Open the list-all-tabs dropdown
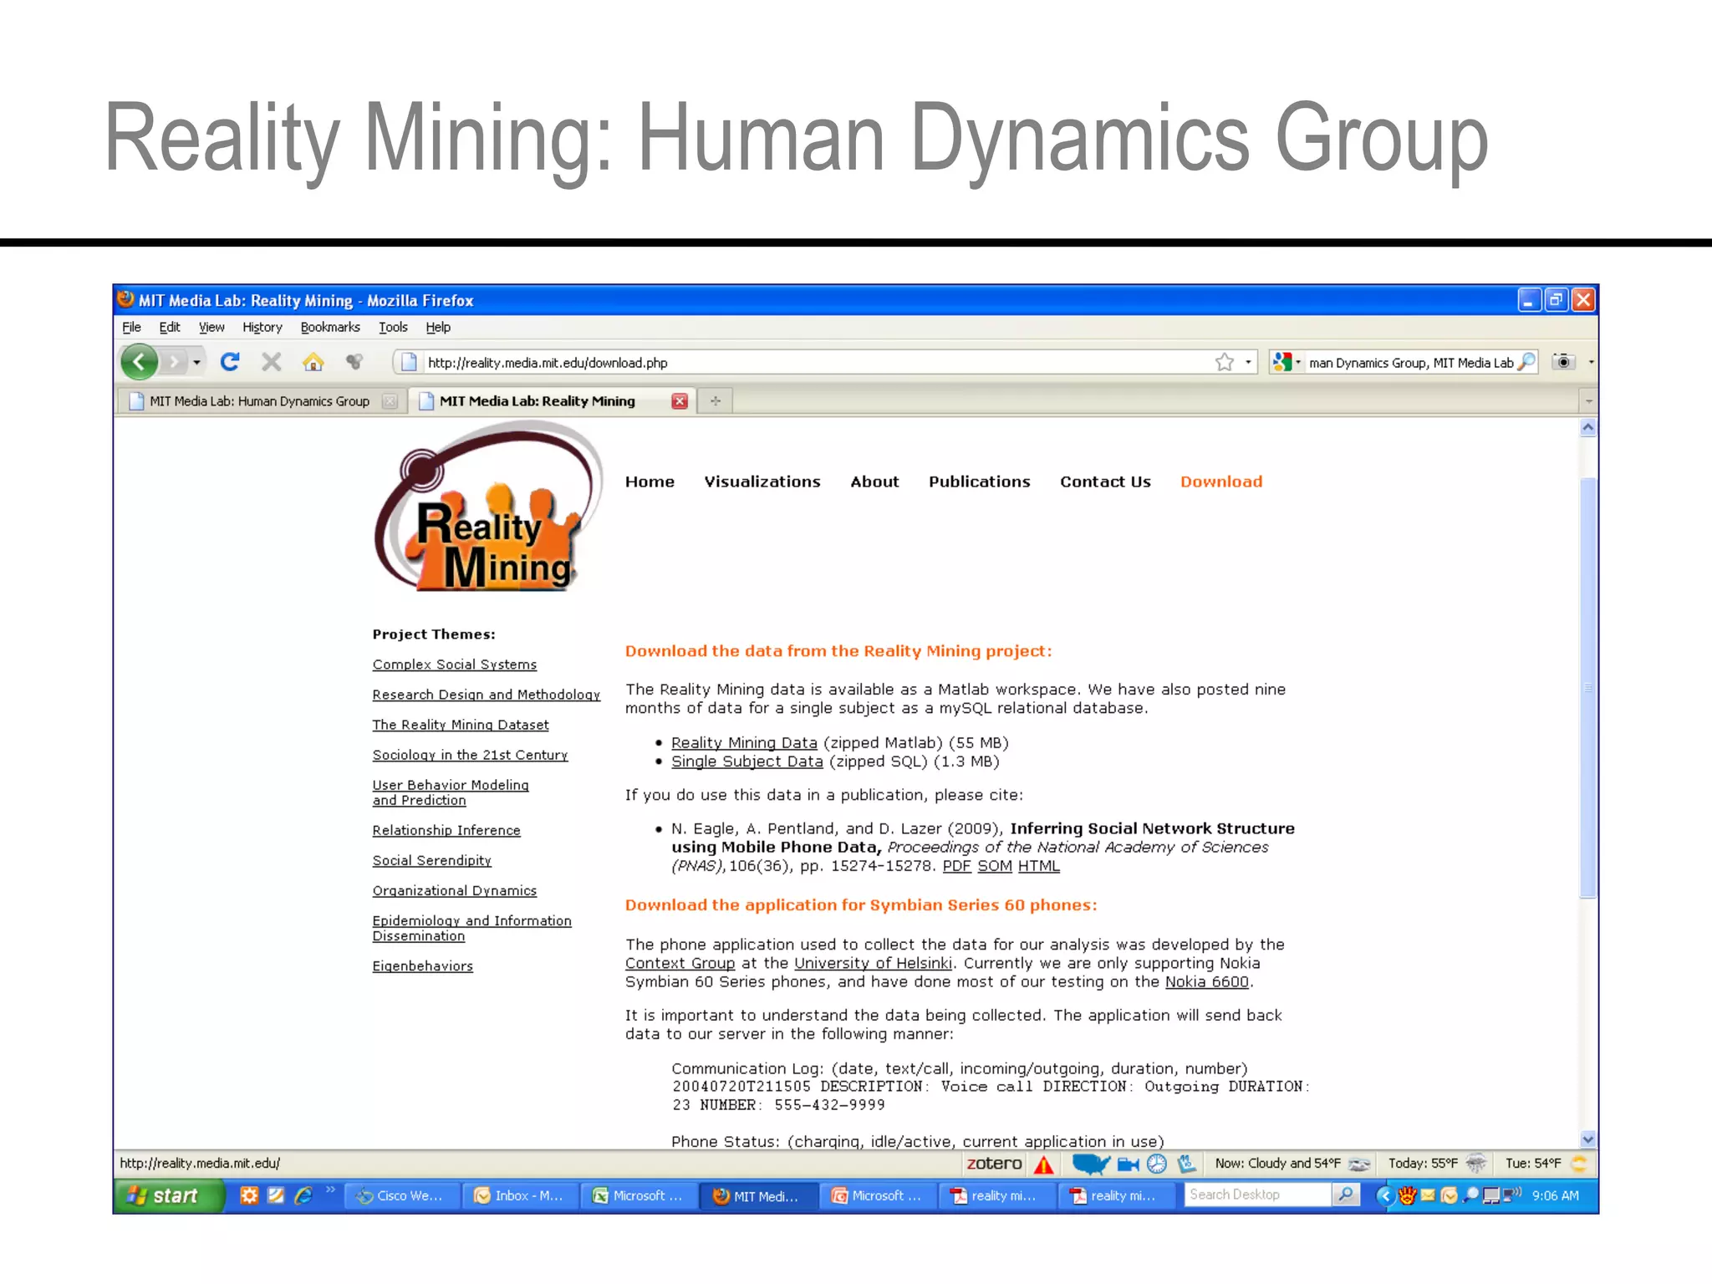Image resolution: width=1712 pixels, height=1284 pixels. coord(1588,401)
